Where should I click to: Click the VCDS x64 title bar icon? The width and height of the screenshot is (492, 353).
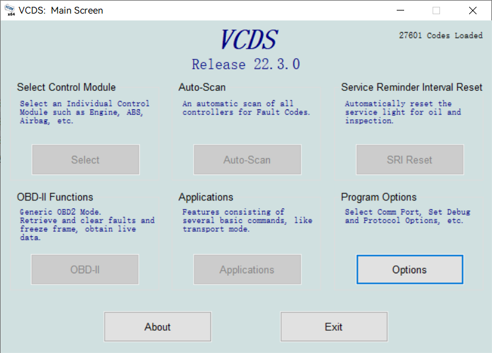pyautogui.click(x=10, y=11)
